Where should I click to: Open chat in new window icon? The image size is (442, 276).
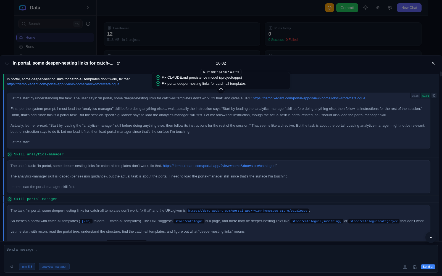click(119, 63)
